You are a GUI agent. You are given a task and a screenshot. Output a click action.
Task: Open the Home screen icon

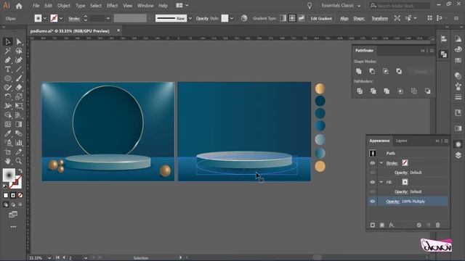click(x=19, y=6)
